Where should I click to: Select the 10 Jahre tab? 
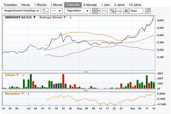click(x=135, y=5)
